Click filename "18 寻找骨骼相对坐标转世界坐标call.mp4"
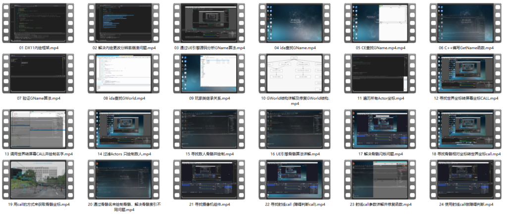This screenshot has width=507, height=216. coord(466,154)
